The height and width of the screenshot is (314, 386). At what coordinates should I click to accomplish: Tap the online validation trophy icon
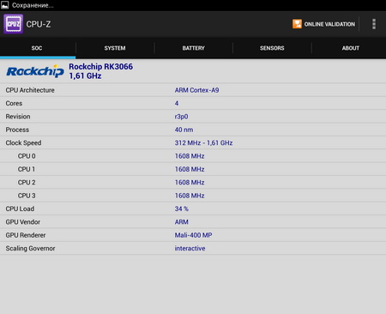[x=297, y=24]
